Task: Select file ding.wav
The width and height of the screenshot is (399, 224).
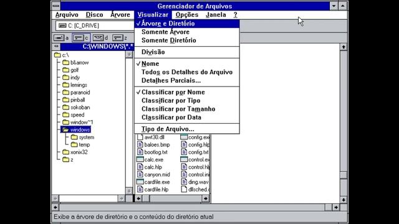Action: [x=195, y=182]
